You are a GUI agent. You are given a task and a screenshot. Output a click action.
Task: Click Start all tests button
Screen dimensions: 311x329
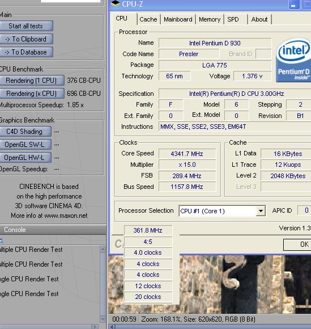click(26, 26)
